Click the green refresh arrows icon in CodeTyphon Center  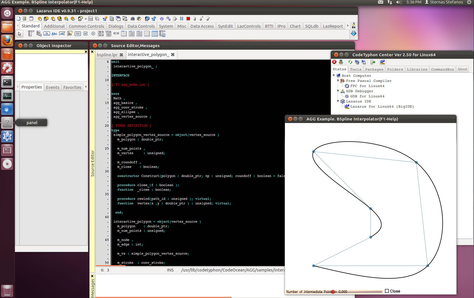tap(350, 62)
